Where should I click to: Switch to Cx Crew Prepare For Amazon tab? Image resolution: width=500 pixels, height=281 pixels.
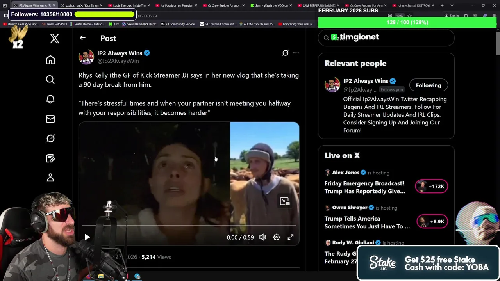[x=366, y=5]
